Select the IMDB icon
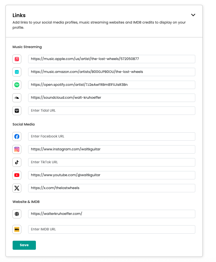The image size is (216, 262). (16, 229)
